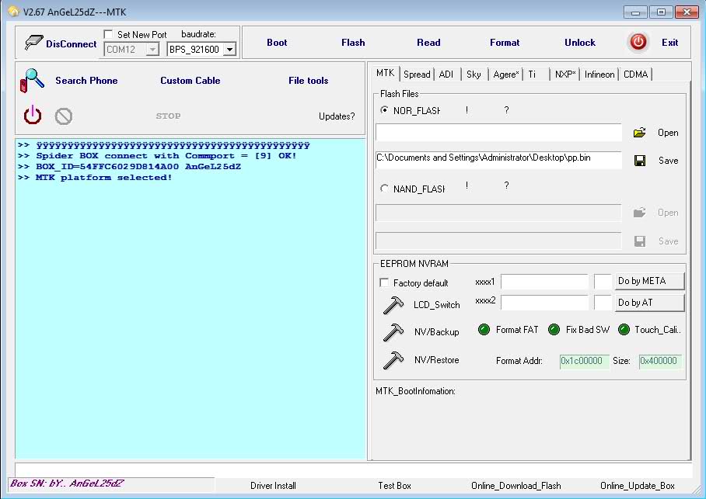The height and width of the screenshot is (499, 706).
Task: Click the DisConnect plug icon
Action: click(x=33, y=43)
